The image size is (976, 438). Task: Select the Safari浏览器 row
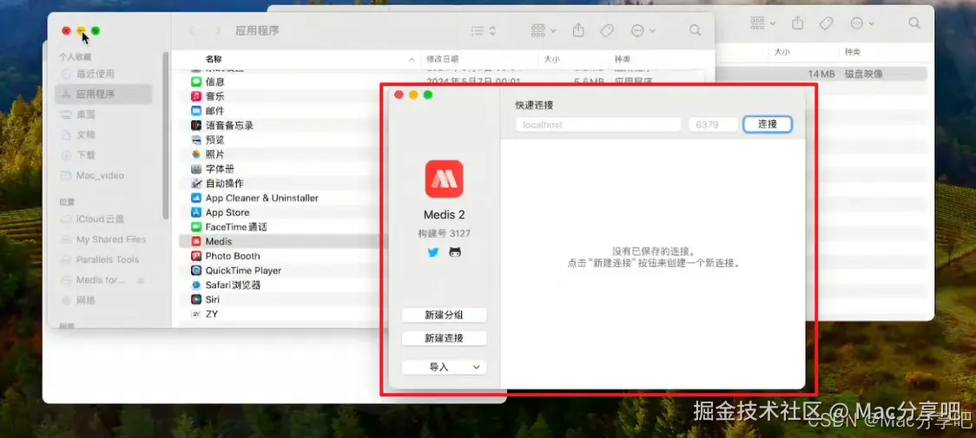pos(279,285)
